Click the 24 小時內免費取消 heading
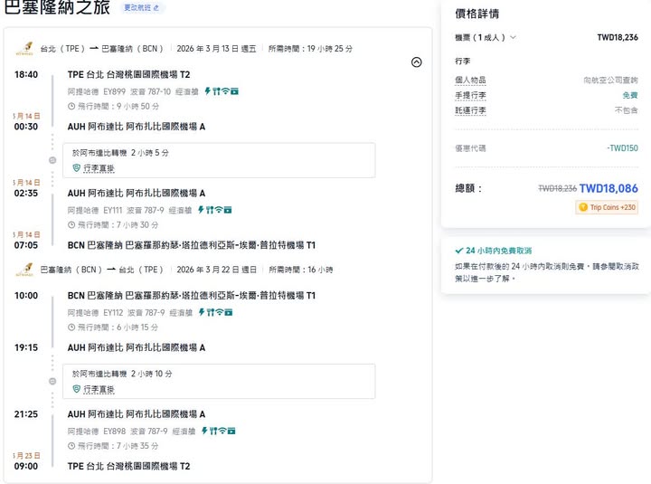The height and width of the screenshot is (484, 651). (x=498, y=251)
